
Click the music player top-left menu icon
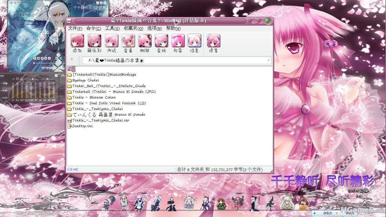pos(11,3)
